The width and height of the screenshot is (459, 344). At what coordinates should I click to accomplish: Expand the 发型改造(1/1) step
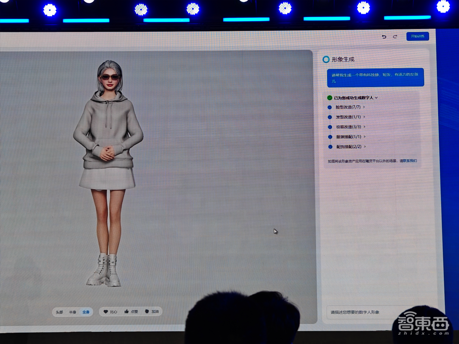coord(348,117)
